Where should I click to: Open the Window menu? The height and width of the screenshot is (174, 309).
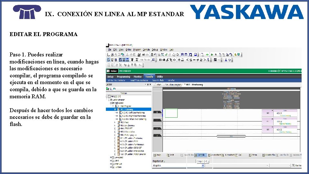point(164,50)
